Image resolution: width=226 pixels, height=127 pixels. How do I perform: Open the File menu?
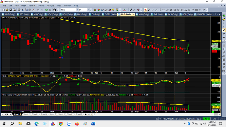coord(5,6)
